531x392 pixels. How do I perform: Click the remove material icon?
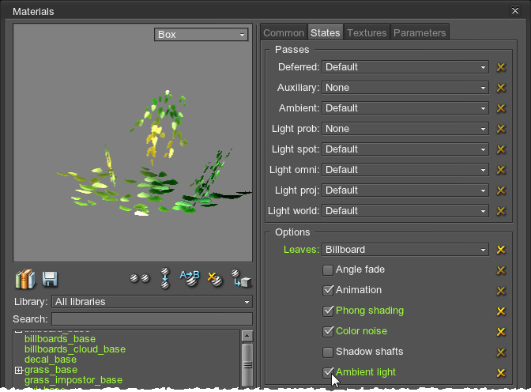coord(213,279)
